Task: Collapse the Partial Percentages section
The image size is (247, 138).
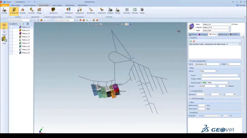Action: point(190,99)
